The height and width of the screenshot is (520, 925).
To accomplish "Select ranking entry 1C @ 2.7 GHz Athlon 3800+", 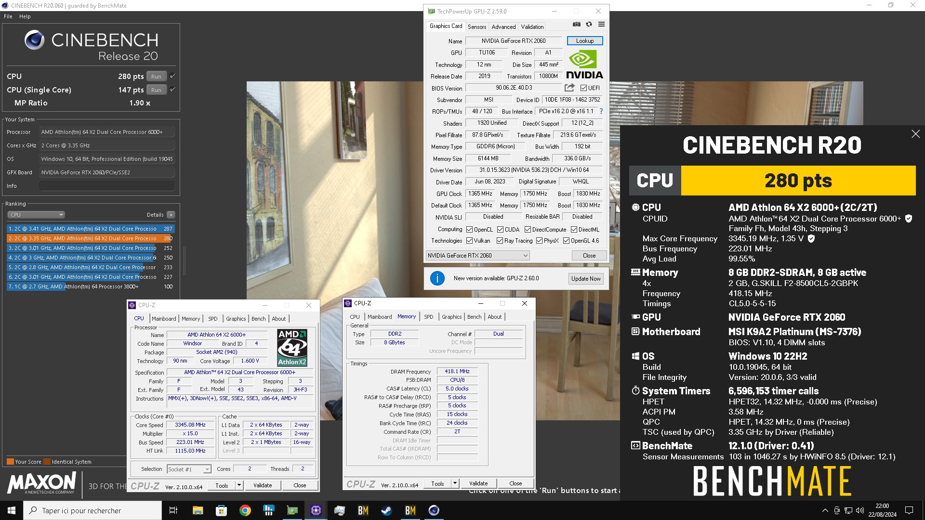I will (91, 286).
